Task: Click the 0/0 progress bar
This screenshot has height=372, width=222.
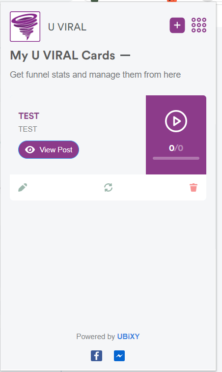Action: point(176,158)
